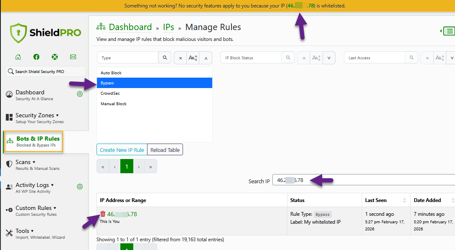Image resolution: width=455 pixels, height=250 pixels.
Task: Toggle sort order for Last Access
Action: (440, 58)
